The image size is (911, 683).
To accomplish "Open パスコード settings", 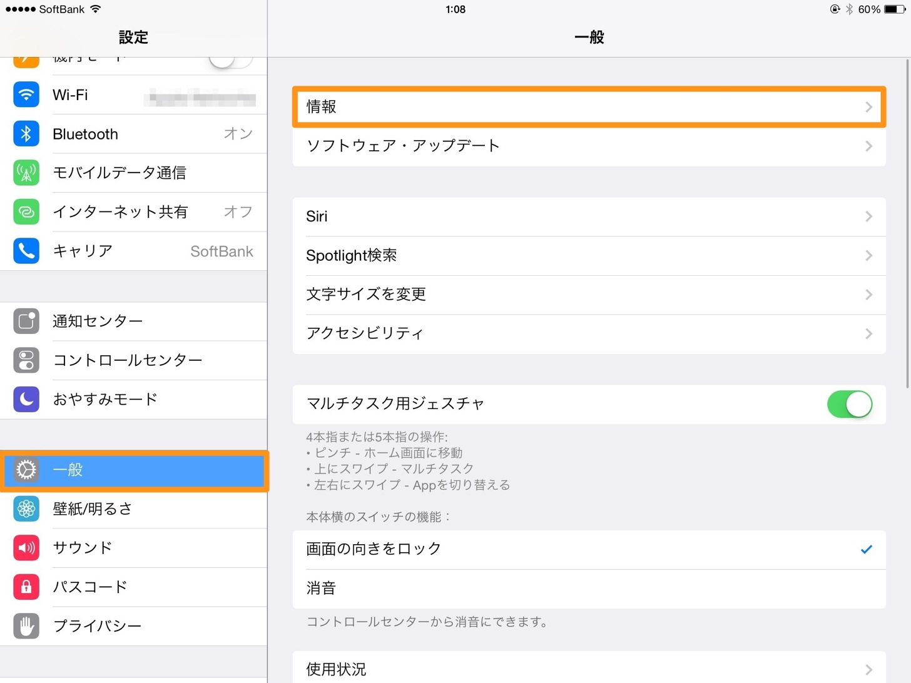I will click(133, 587).
